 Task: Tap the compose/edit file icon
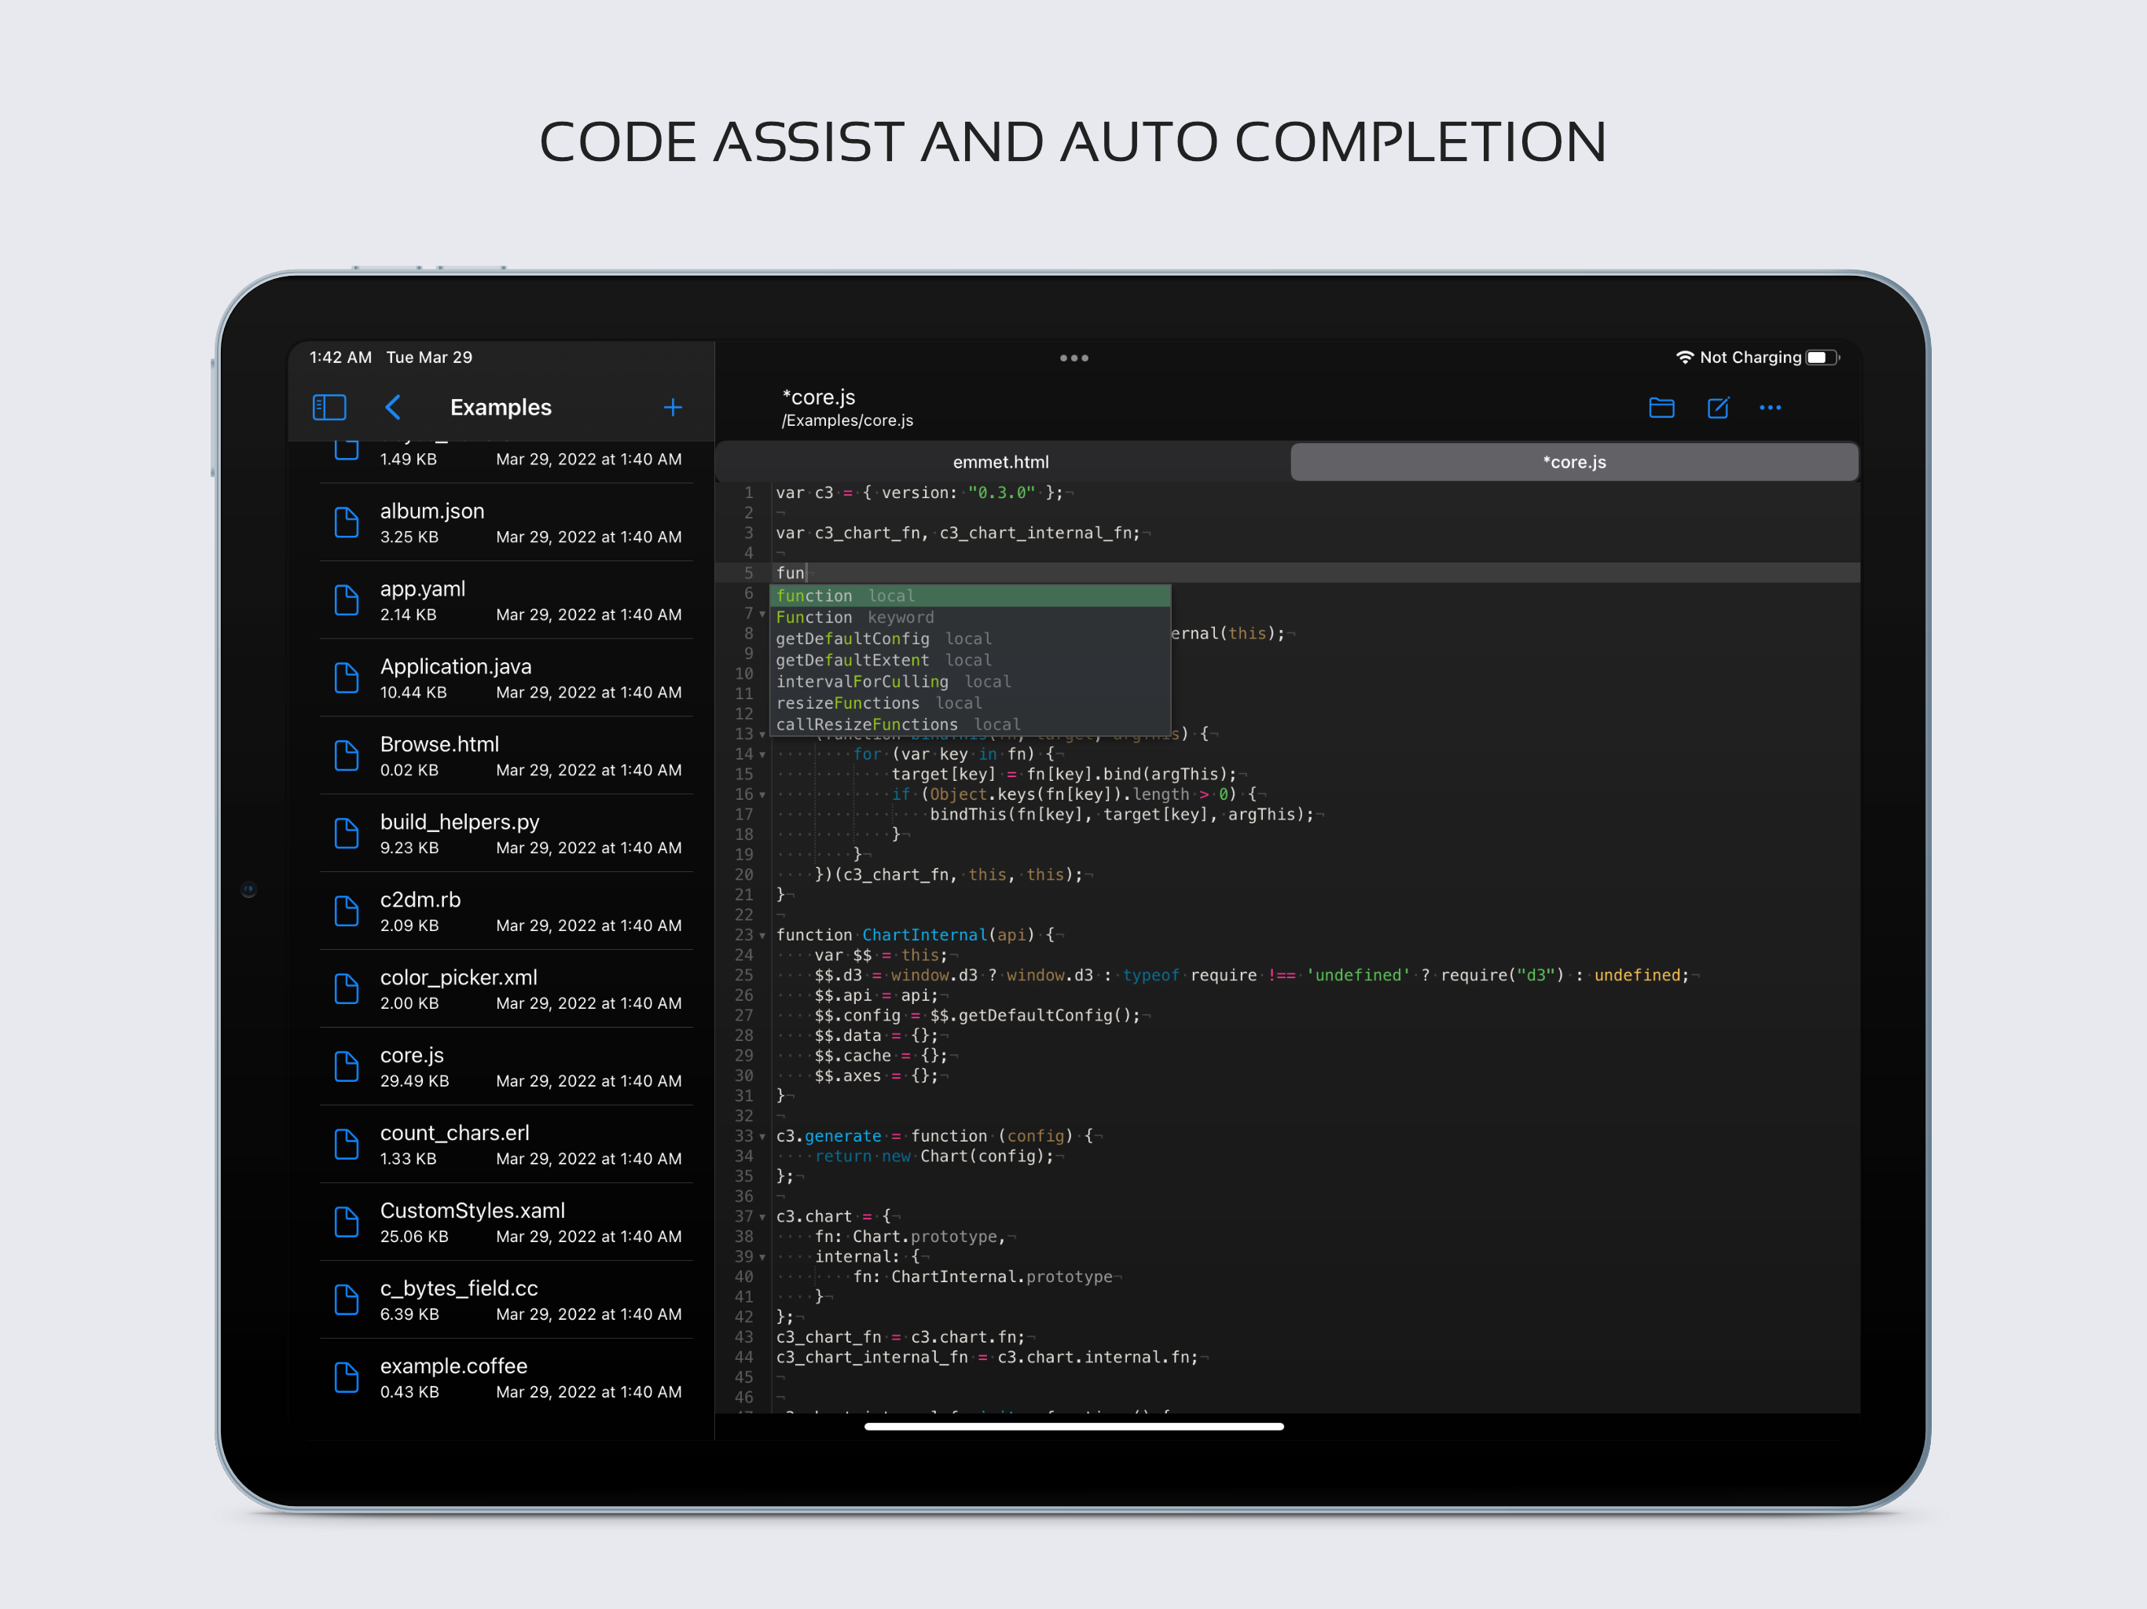(x=1717, y=408)
